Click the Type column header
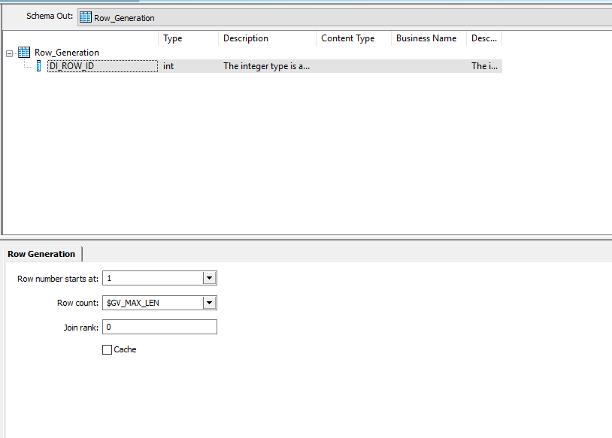This screenshot has width=612, height=438. pos(189,38)
